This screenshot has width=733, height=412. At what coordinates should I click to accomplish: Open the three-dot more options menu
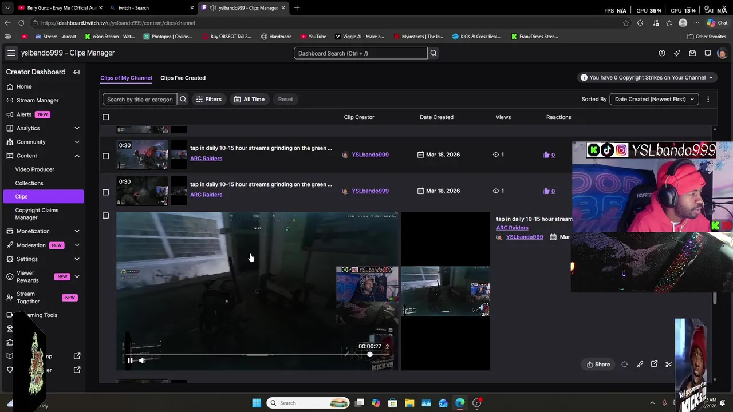(708, 100)
